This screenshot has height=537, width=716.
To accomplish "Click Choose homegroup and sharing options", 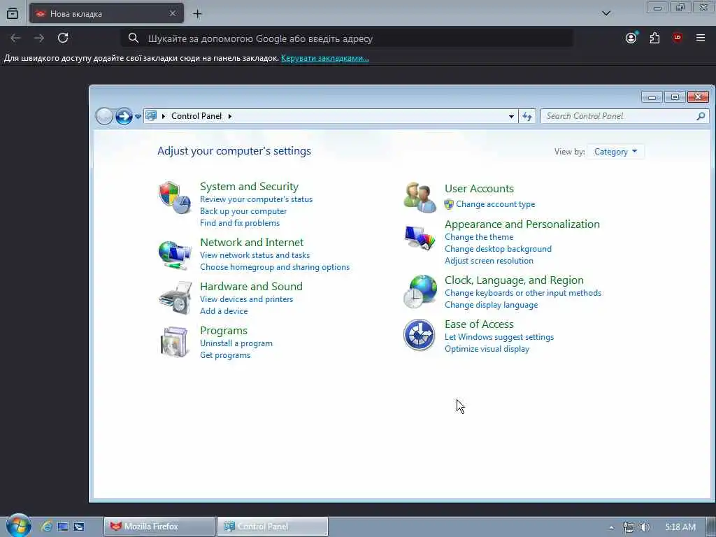I will [x=275, y=267].
